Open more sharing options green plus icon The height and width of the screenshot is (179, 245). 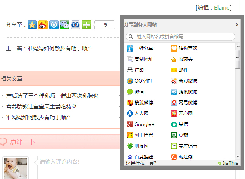[86, 25]
